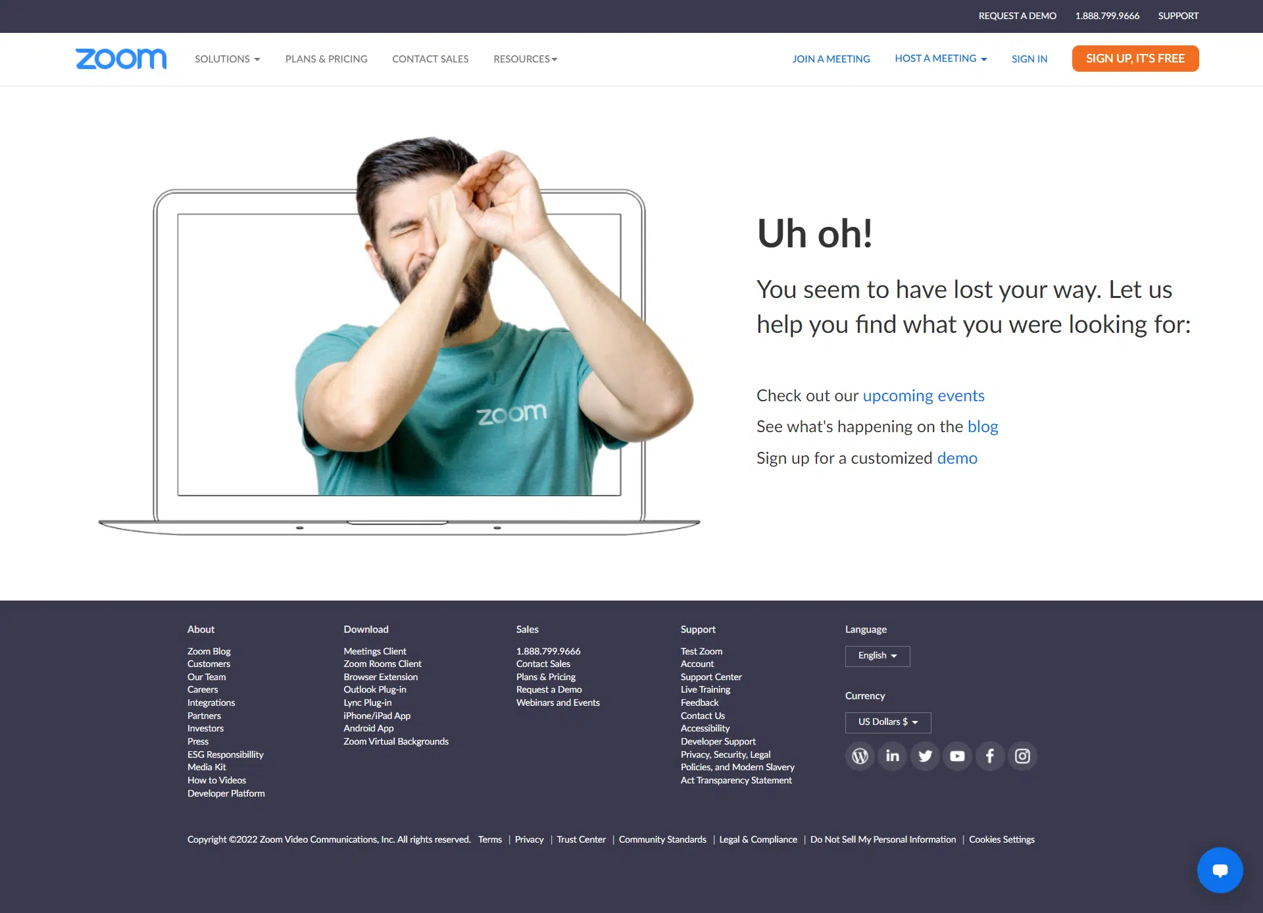Select Join a Meeting
The width and height of the screenshot is (1263, 913).
(x=831, y=59)
